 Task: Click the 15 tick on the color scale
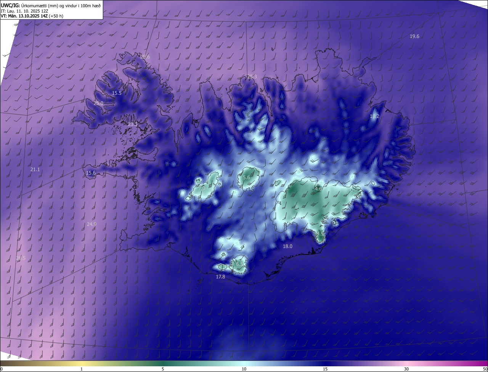[325, 369]
